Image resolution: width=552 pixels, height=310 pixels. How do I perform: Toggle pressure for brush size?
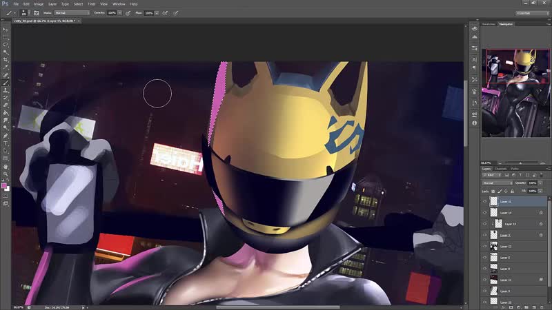(x=176, y=13)
